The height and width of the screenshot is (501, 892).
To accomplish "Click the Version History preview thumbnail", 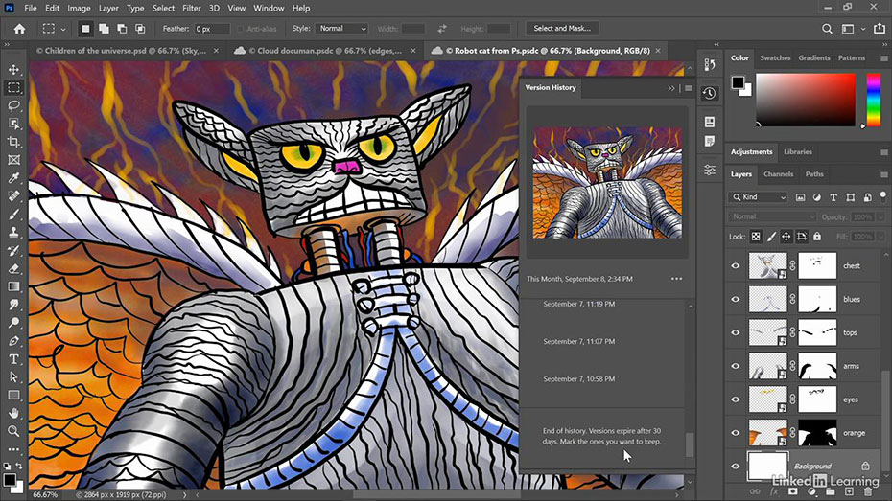I will coord(607,182).
